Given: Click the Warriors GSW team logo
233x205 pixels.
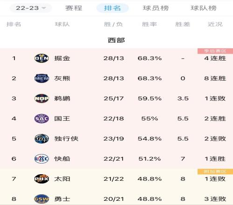Looking at the screenshot, I should 41,199.
